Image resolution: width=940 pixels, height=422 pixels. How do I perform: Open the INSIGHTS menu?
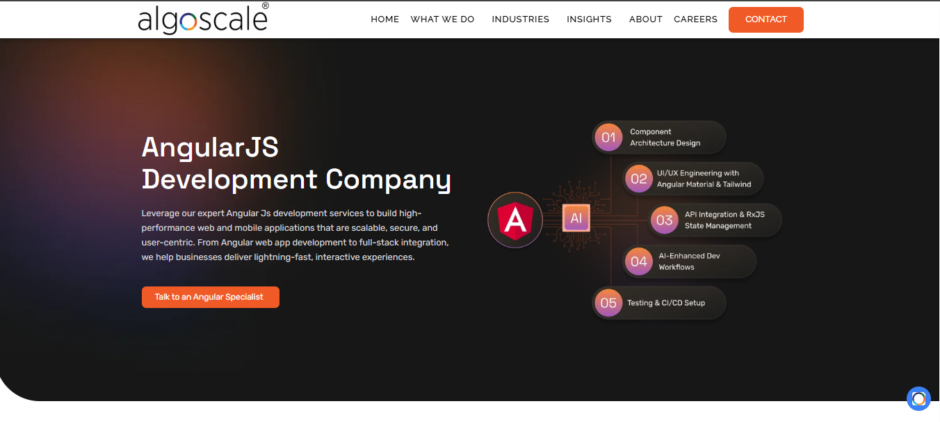(590, 19)
